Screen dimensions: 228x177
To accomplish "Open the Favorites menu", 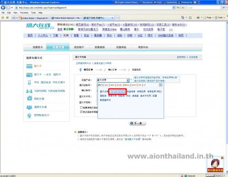I will (x=24, y=13).
